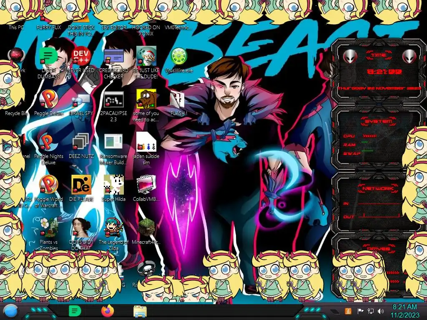Viewport: 427px width, 320px height.
Task: Open File Explorer from the taskbar
Action: click(x=140, y=311)
